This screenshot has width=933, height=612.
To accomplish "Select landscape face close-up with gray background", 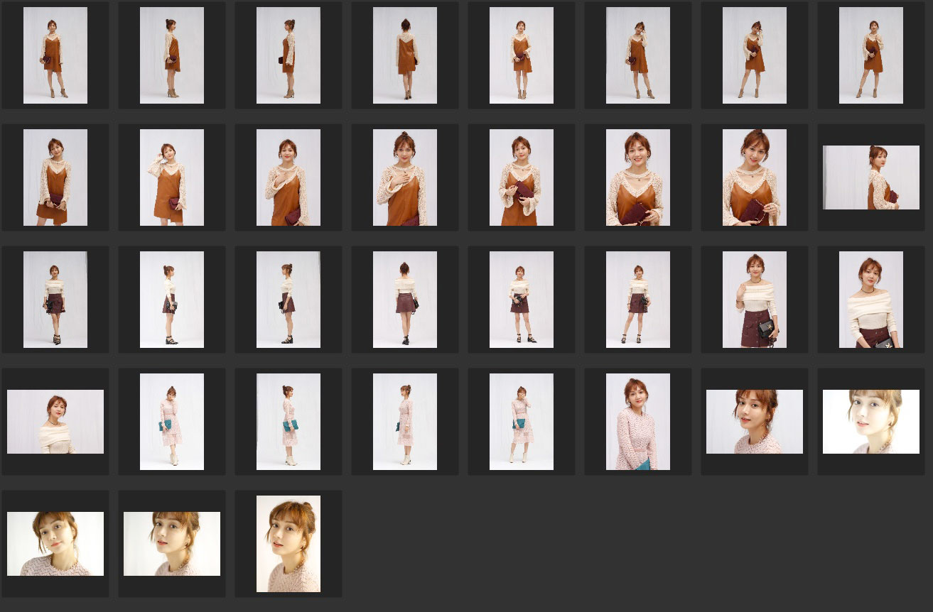I will (754, 422).
